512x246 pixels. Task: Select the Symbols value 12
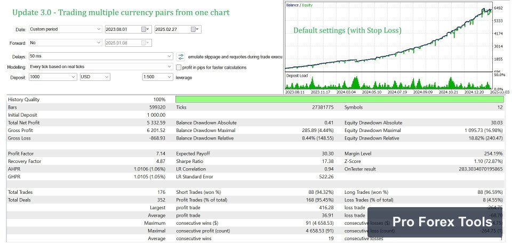click(500, 107)
